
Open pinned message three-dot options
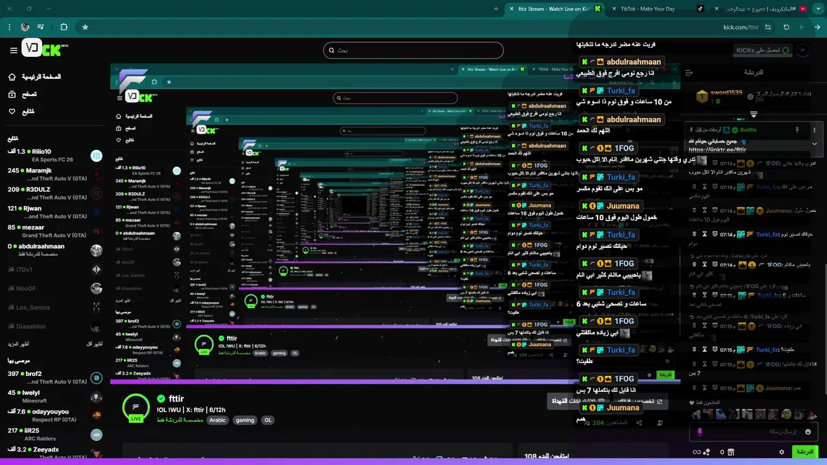pyautogui.click(x=814, y=130)
